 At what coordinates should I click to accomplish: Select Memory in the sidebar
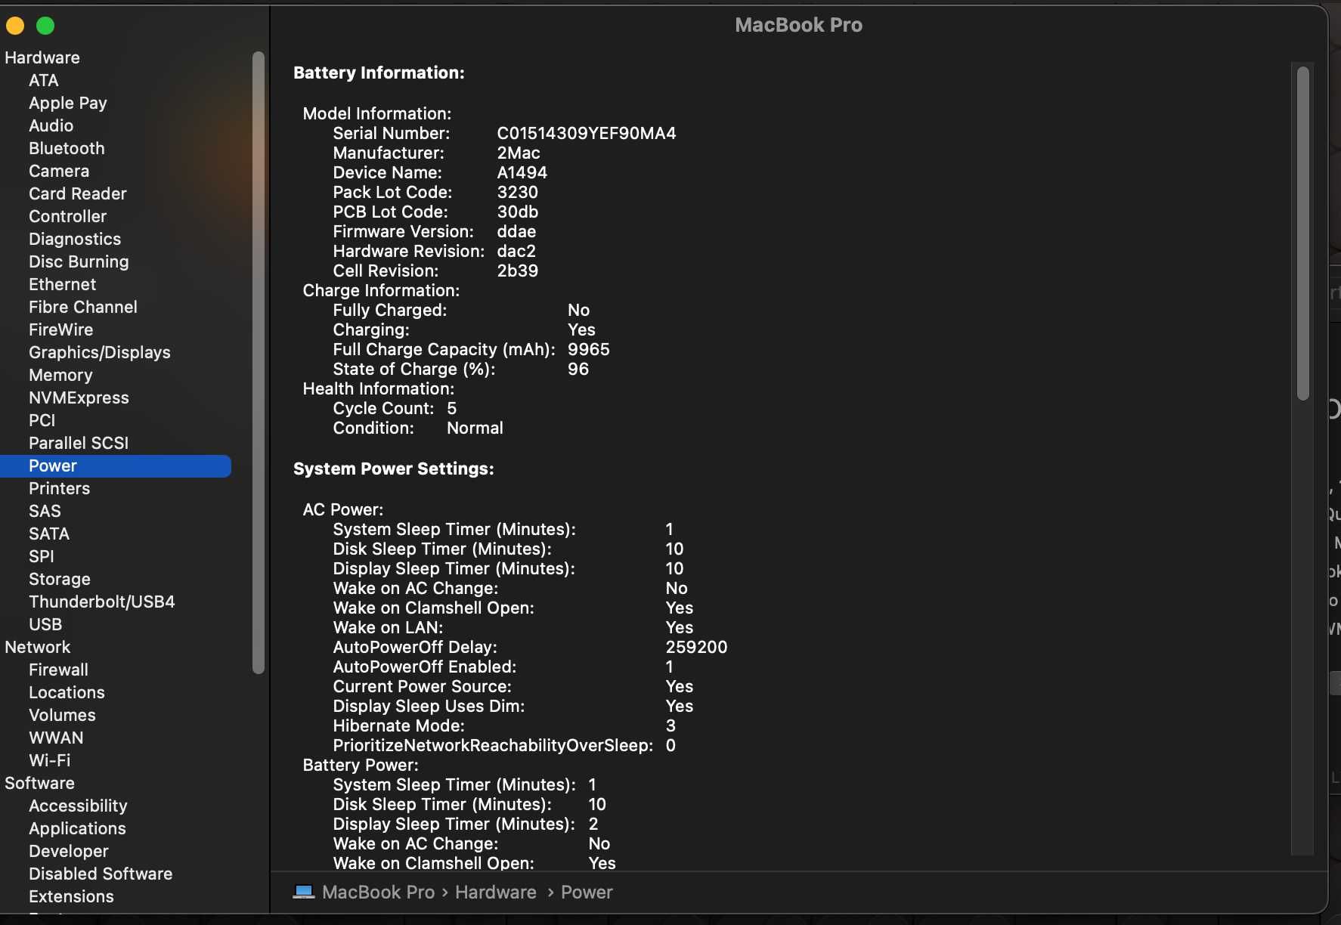60,375
